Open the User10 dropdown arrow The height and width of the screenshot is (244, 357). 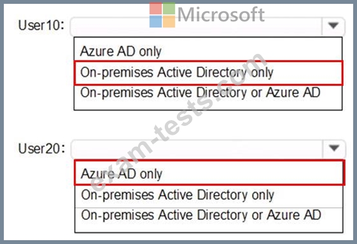coord(333,25)
